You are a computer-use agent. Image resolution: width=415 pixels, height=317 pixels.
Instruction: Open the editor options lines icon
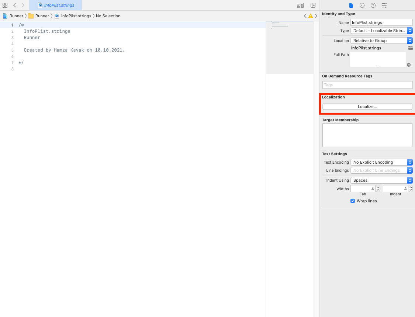(x=300, y=5)
